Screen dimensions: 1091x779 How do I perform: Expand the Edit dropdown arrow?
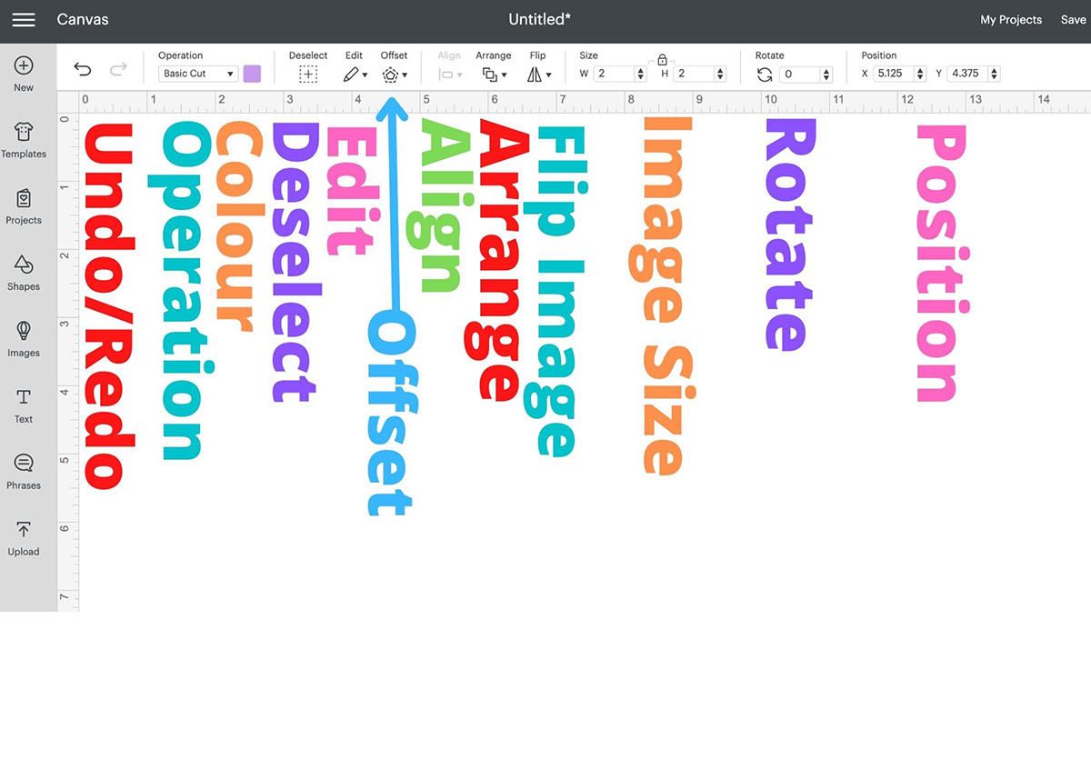click(365, 75)
